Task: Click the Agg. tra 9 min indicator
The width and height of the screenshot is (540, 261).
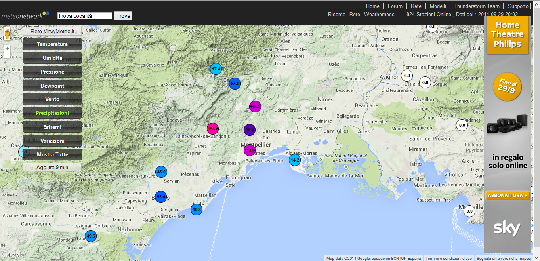Action: [x=52, y=167]
